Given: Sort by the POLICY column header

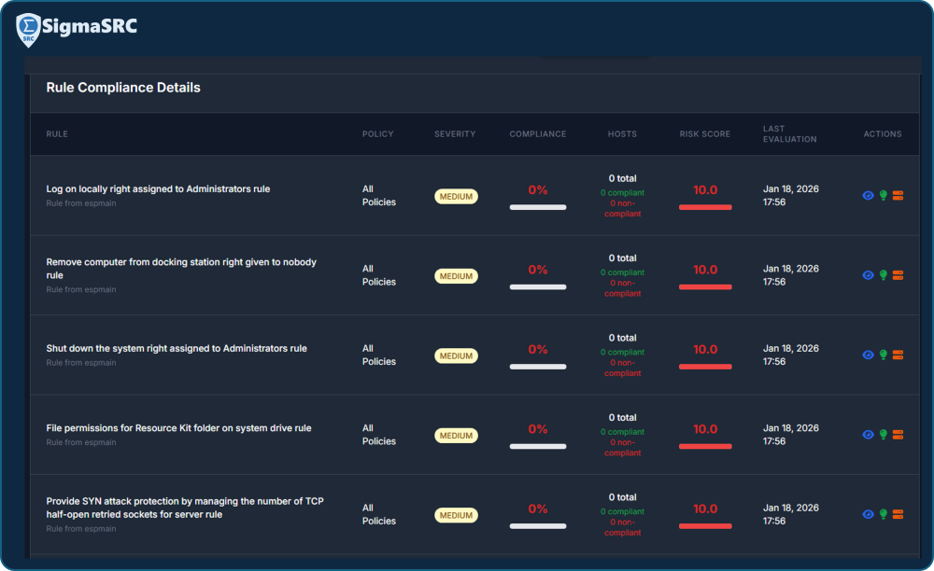Looking at the screenshot, I should (377, 134).
